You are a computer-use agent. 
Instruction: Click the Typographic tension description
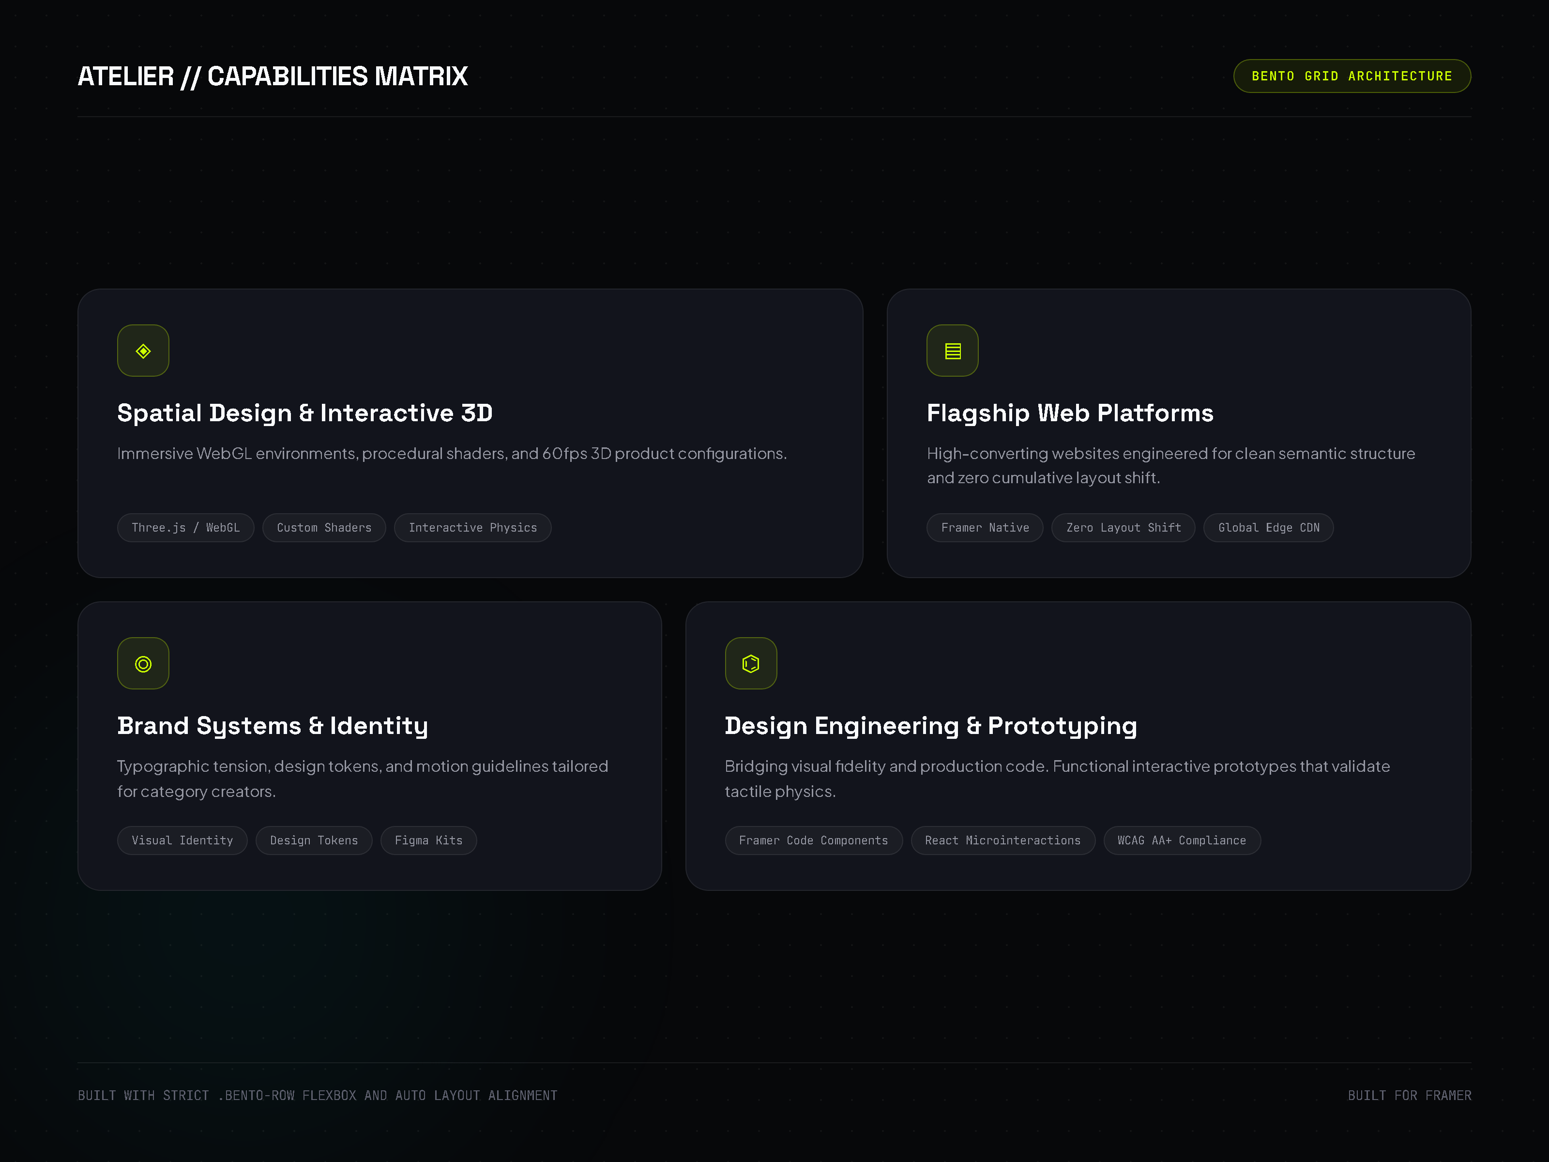click(x=362, y=779)
